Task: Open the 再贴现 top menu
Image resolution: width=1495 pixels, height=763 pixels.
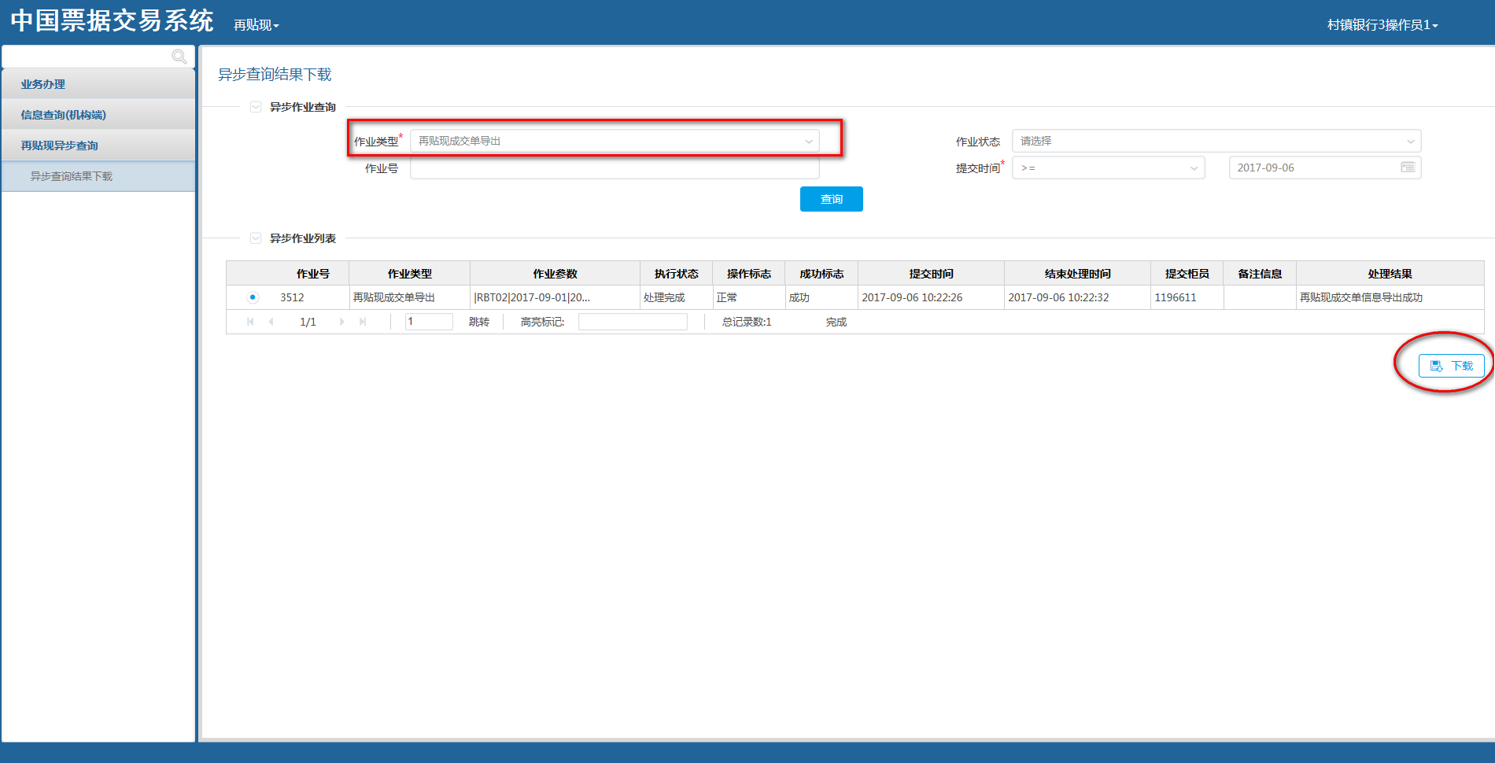Action: point(257,25)
